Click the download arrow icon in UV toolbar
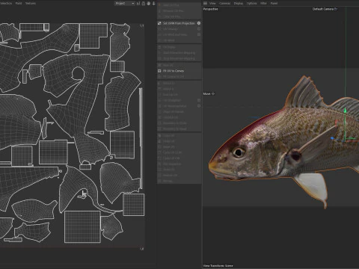359x269 pixels. [153, 4]
